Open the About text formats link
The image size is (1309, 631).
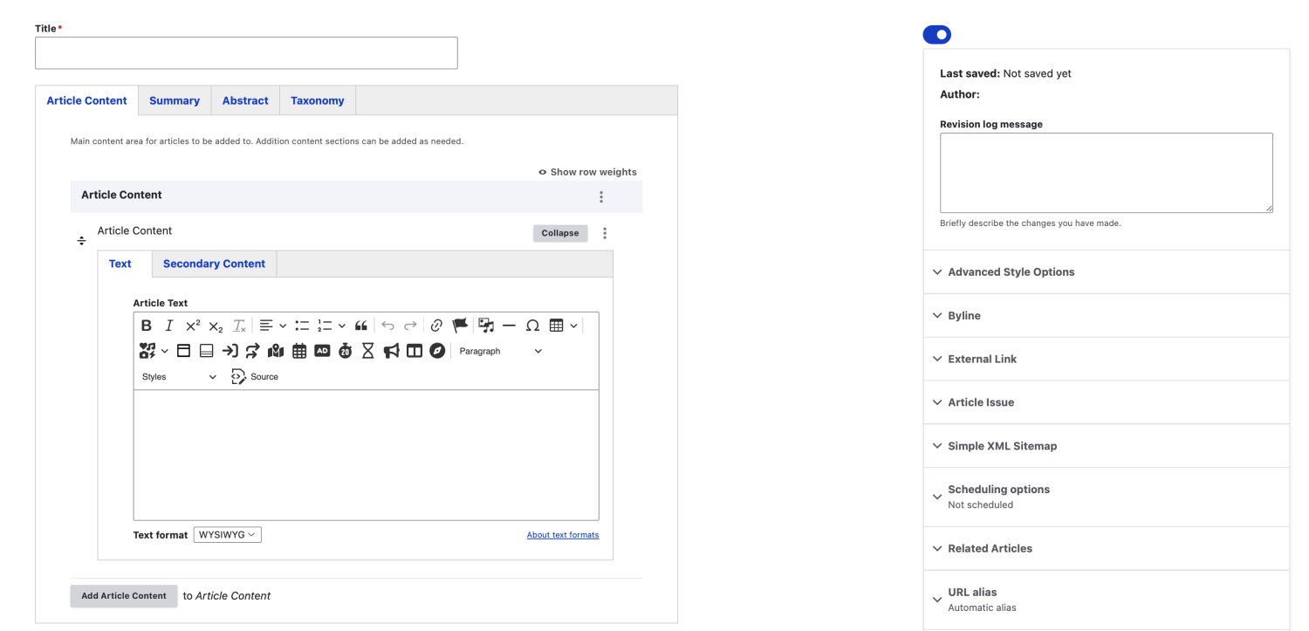point(562,534)
